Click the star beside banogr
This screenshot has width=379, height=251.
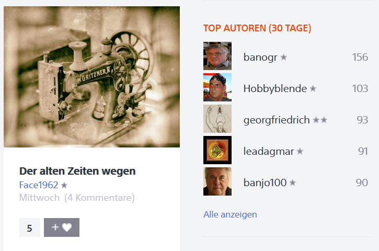point(283,57)
